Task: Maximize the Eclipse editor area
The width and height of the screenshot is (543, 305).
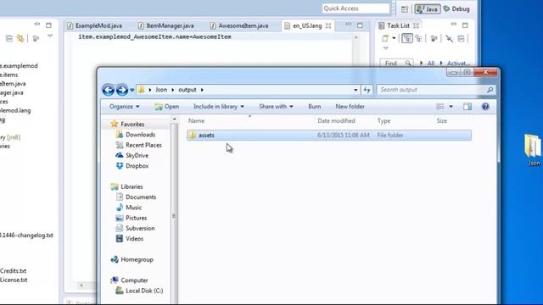Action: coord(360,25)
